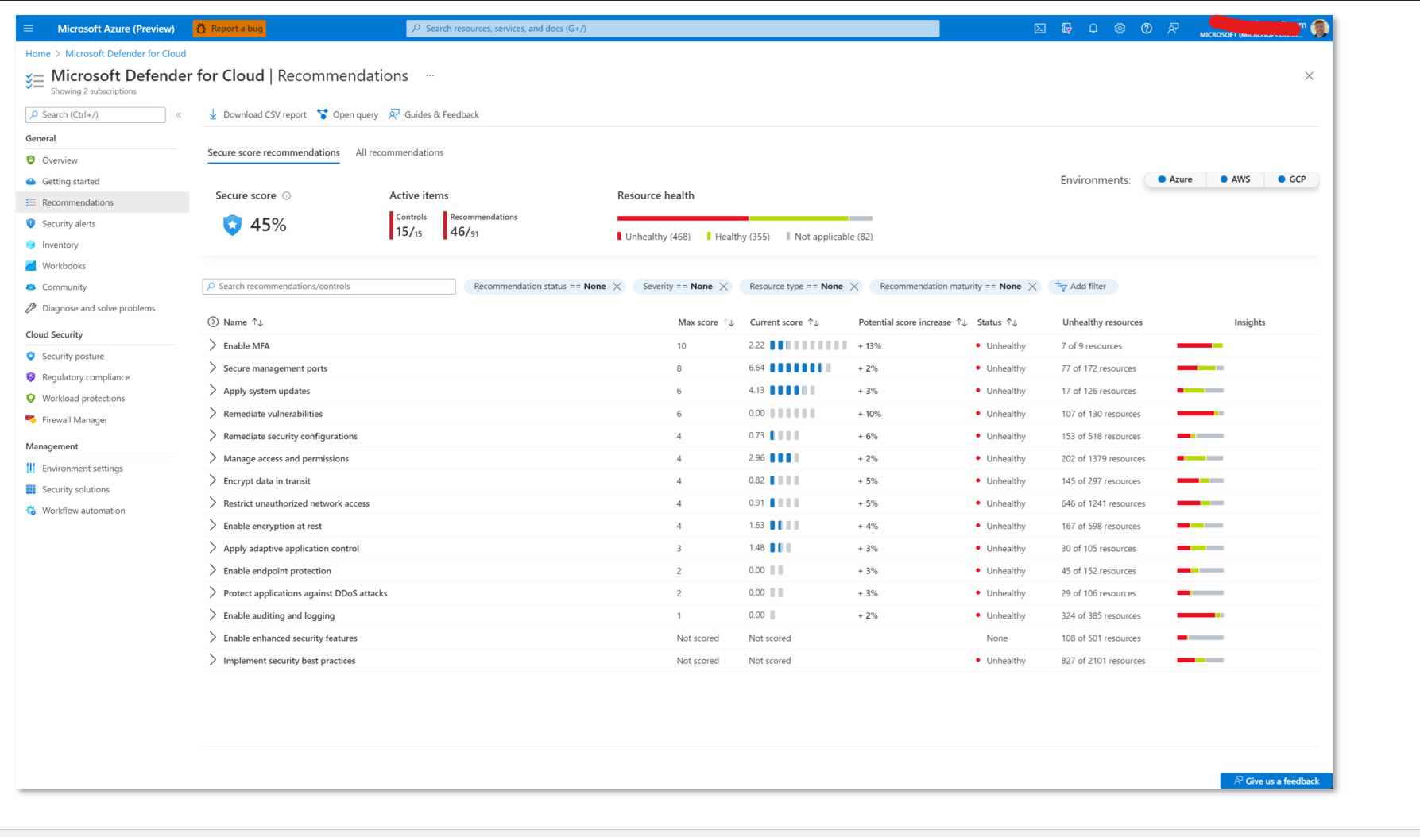
Task: Toggle the GCP environment filter
Action: (x=1292, y=179)
